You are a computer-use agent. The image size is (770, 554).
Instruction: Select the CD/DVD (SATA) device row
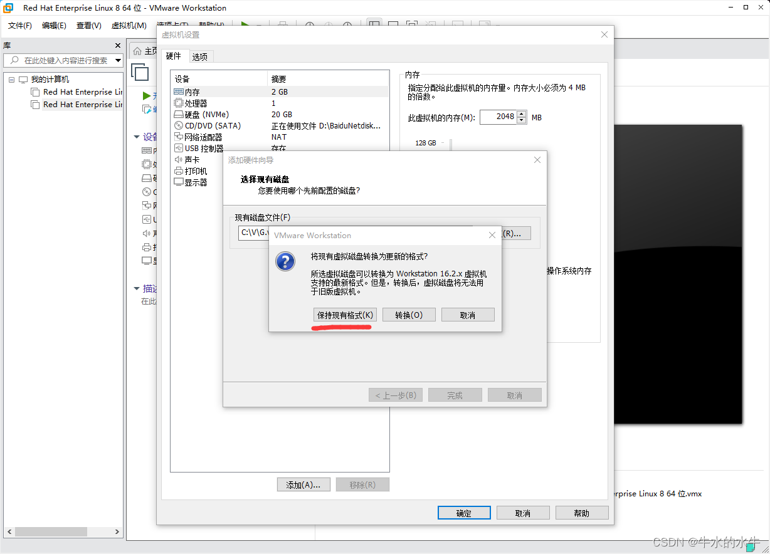280,125
